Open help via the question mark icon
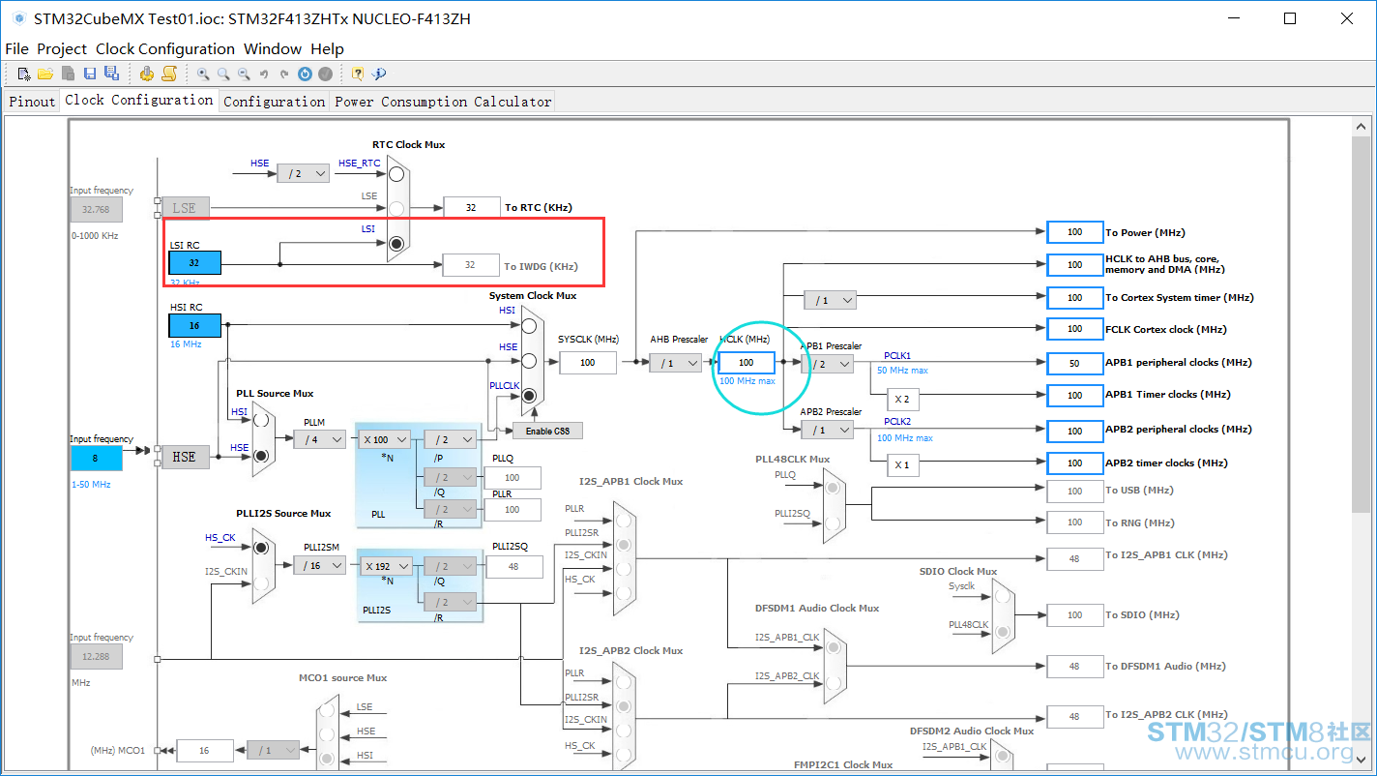This screenshot has width=1377, height=776. [358, 74]
